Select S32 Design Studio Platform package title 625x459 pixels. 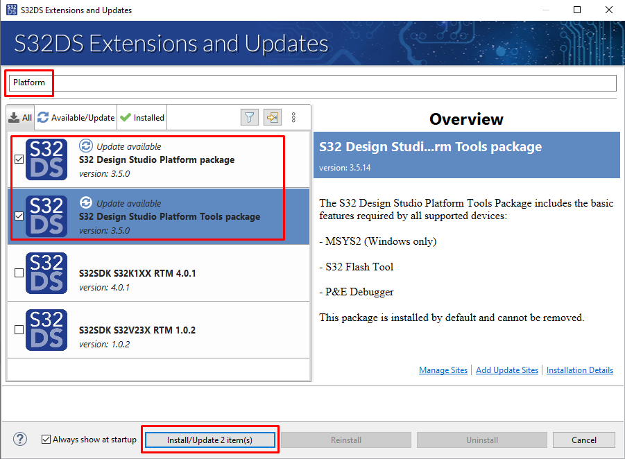point(157,159)
